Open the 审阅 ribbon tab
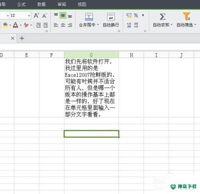 pos(62,4)
